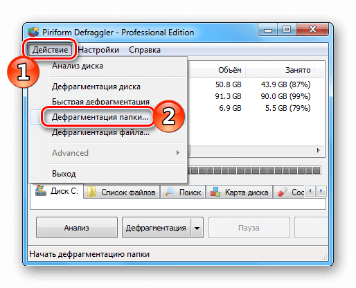Click the disk map block strip
356x288 pixels.
pyautogui.click(x=254, y=170)
